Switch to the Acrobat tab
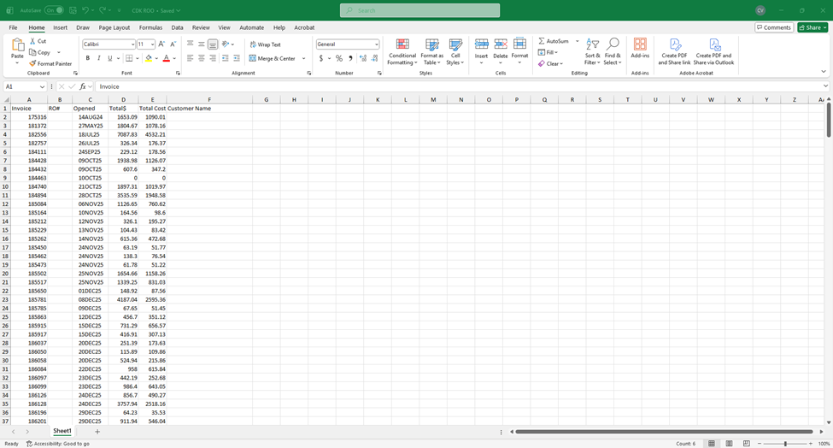The image size is (833, 448). (304, 27)
